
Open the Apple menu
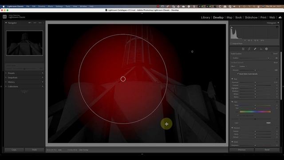[x=4, y=6]
